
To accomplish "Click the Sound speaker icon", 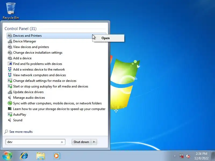I will [x=10, y=120].
